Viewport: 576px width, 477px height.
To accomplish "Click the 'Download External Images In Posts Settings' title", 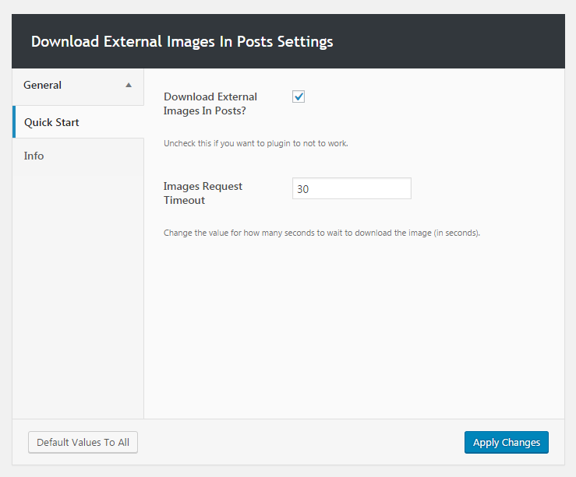I will (x=182, y=41).
